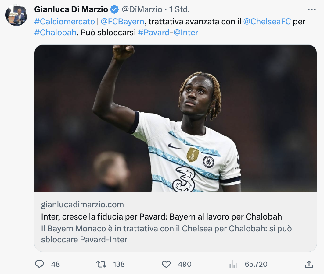Follow the #Calciomercato hashtag
Viewport: 324px width, 274px height.
point(65,21)
